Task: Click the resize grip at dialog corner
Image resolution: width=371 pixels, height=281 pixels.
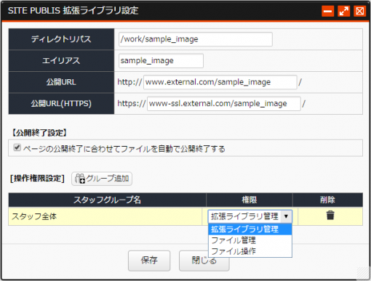Action: pyautogui.click(x=363, y=273)
